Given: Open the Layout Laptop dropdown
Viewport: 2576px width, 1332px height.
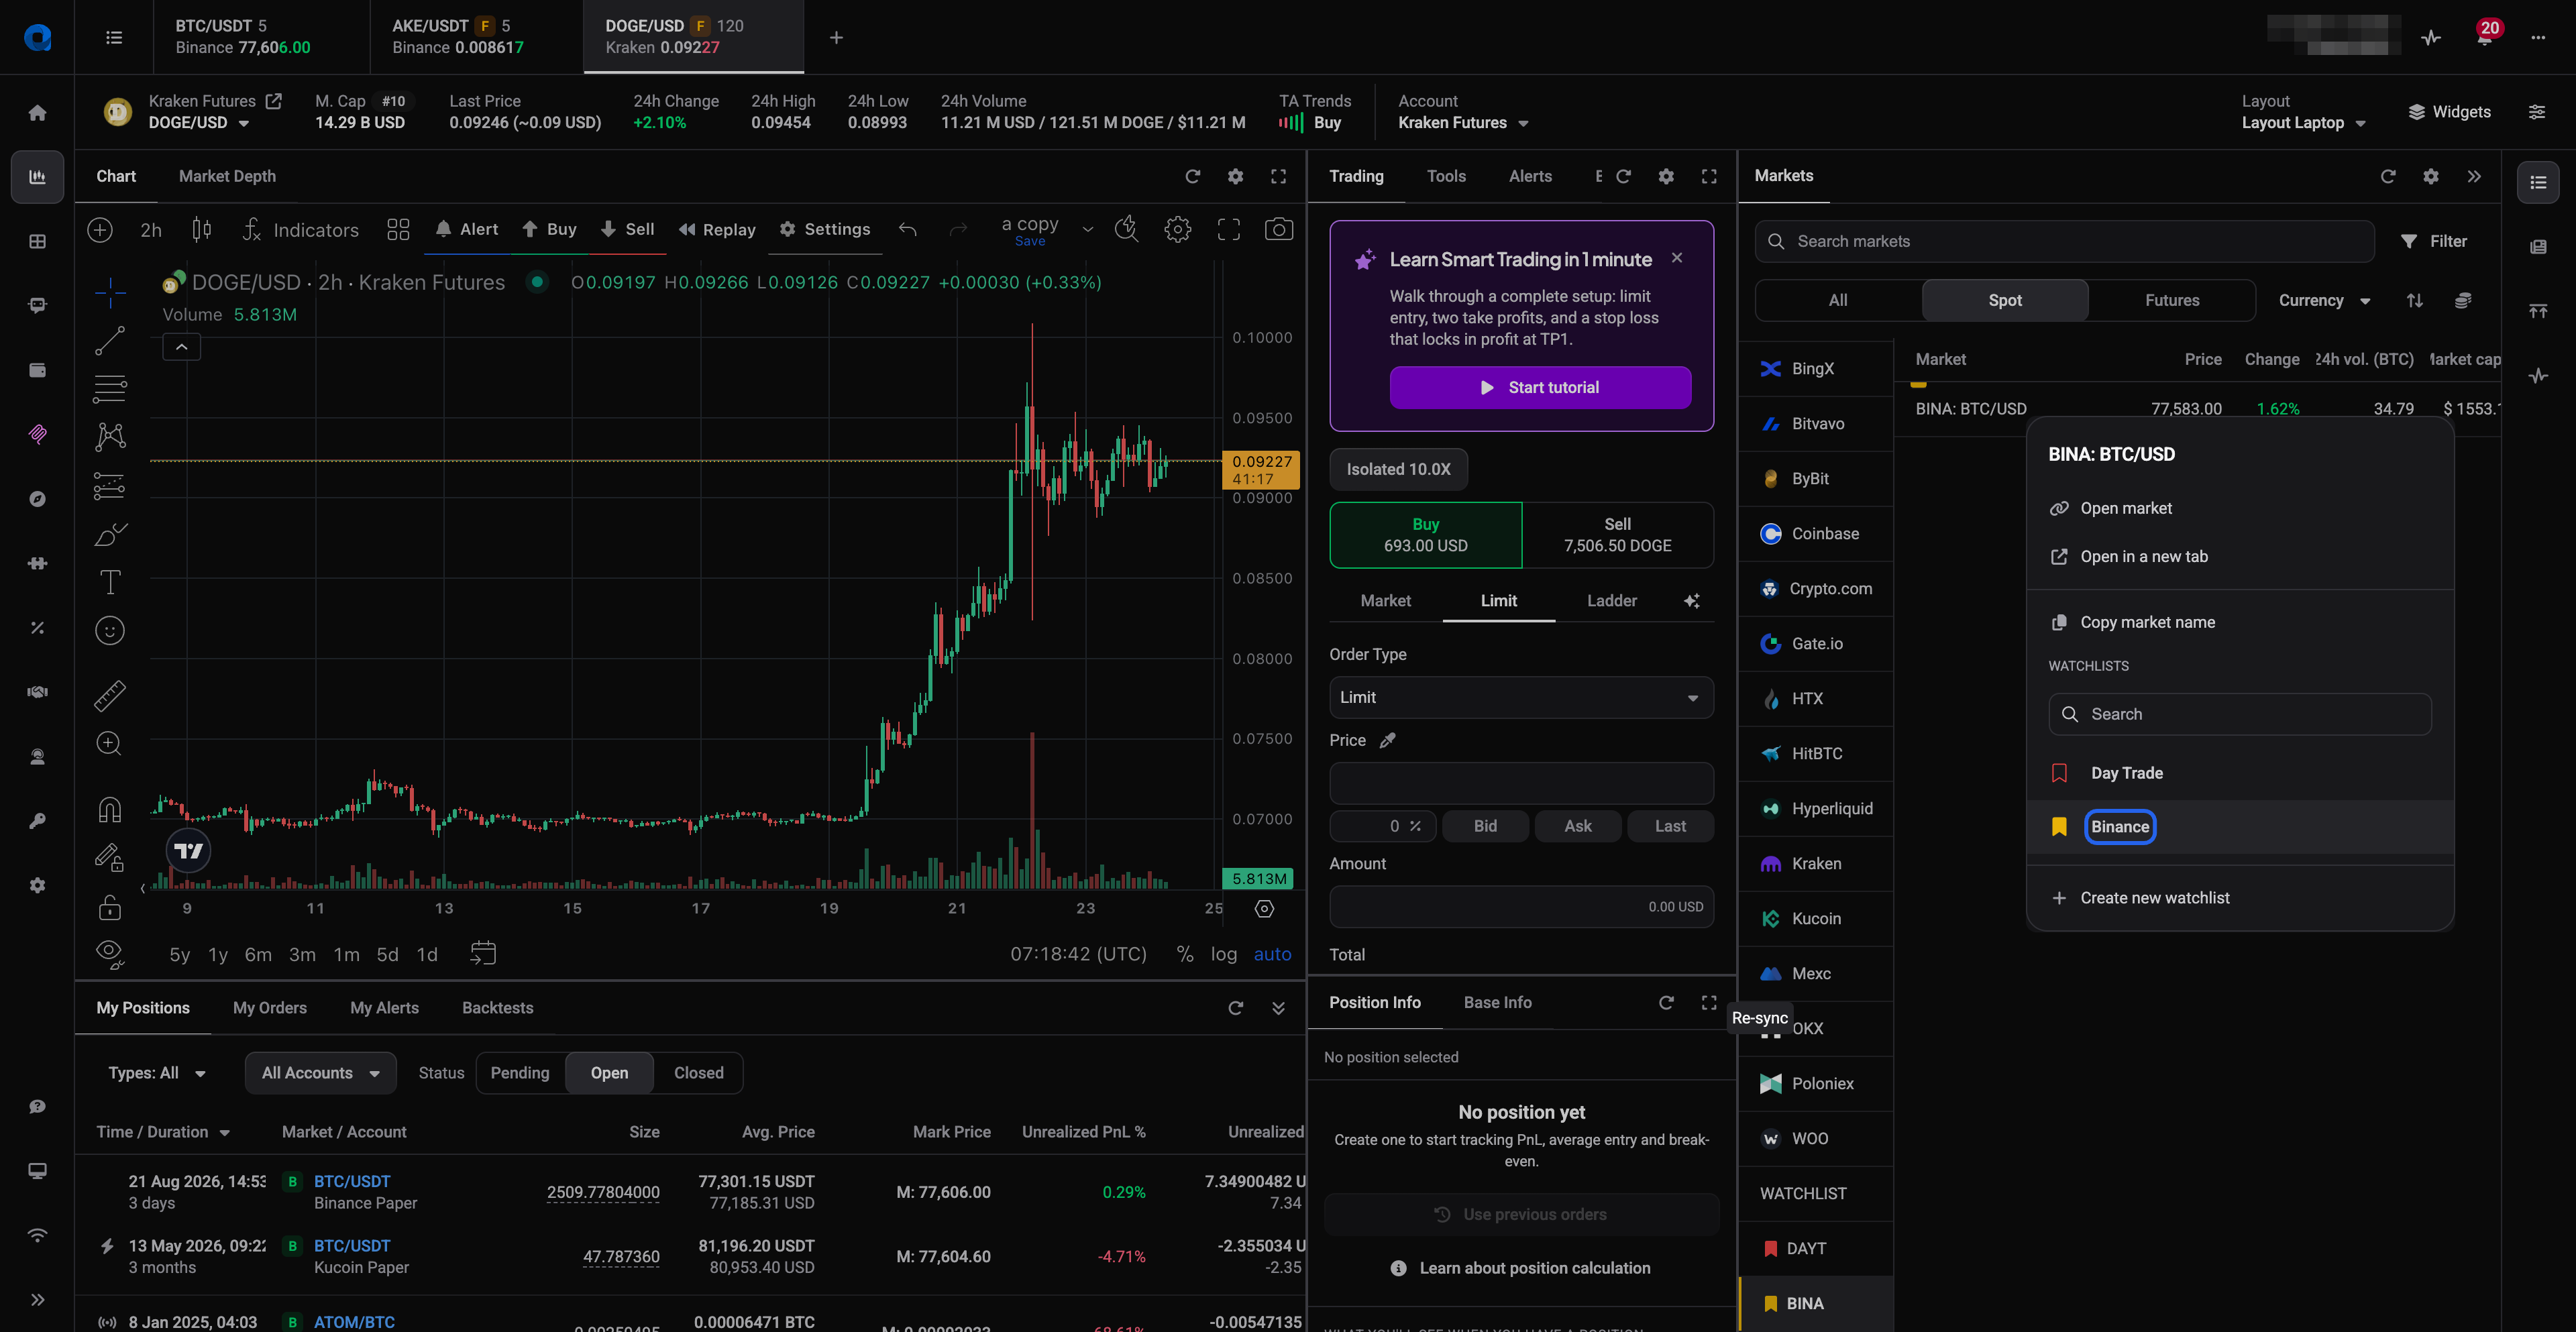Looking at the screenshot, I should 2303,123.
